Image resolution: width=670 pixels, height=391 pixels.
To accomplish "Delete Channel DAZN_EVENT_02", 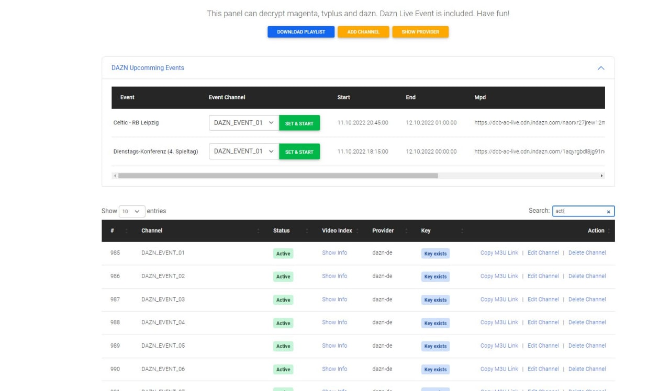I will [587, 276].
